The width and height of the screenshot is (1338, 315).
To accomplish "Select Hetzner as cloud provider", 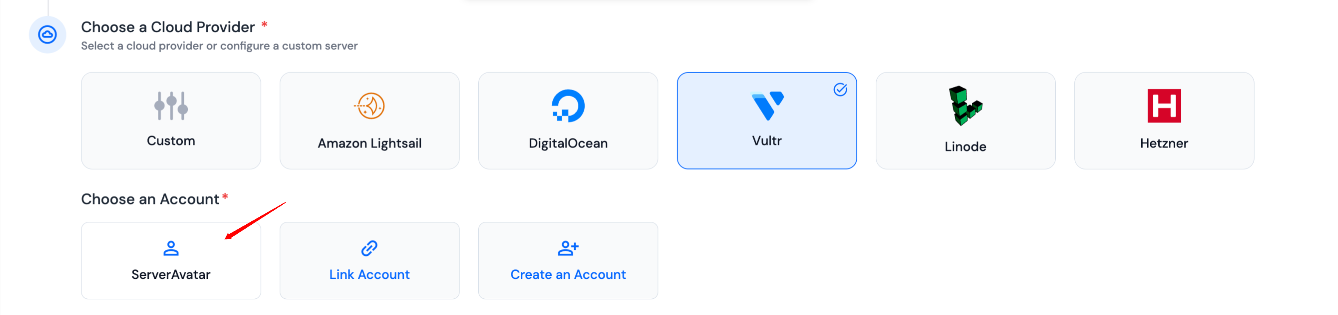I will tap(1163, 120).
